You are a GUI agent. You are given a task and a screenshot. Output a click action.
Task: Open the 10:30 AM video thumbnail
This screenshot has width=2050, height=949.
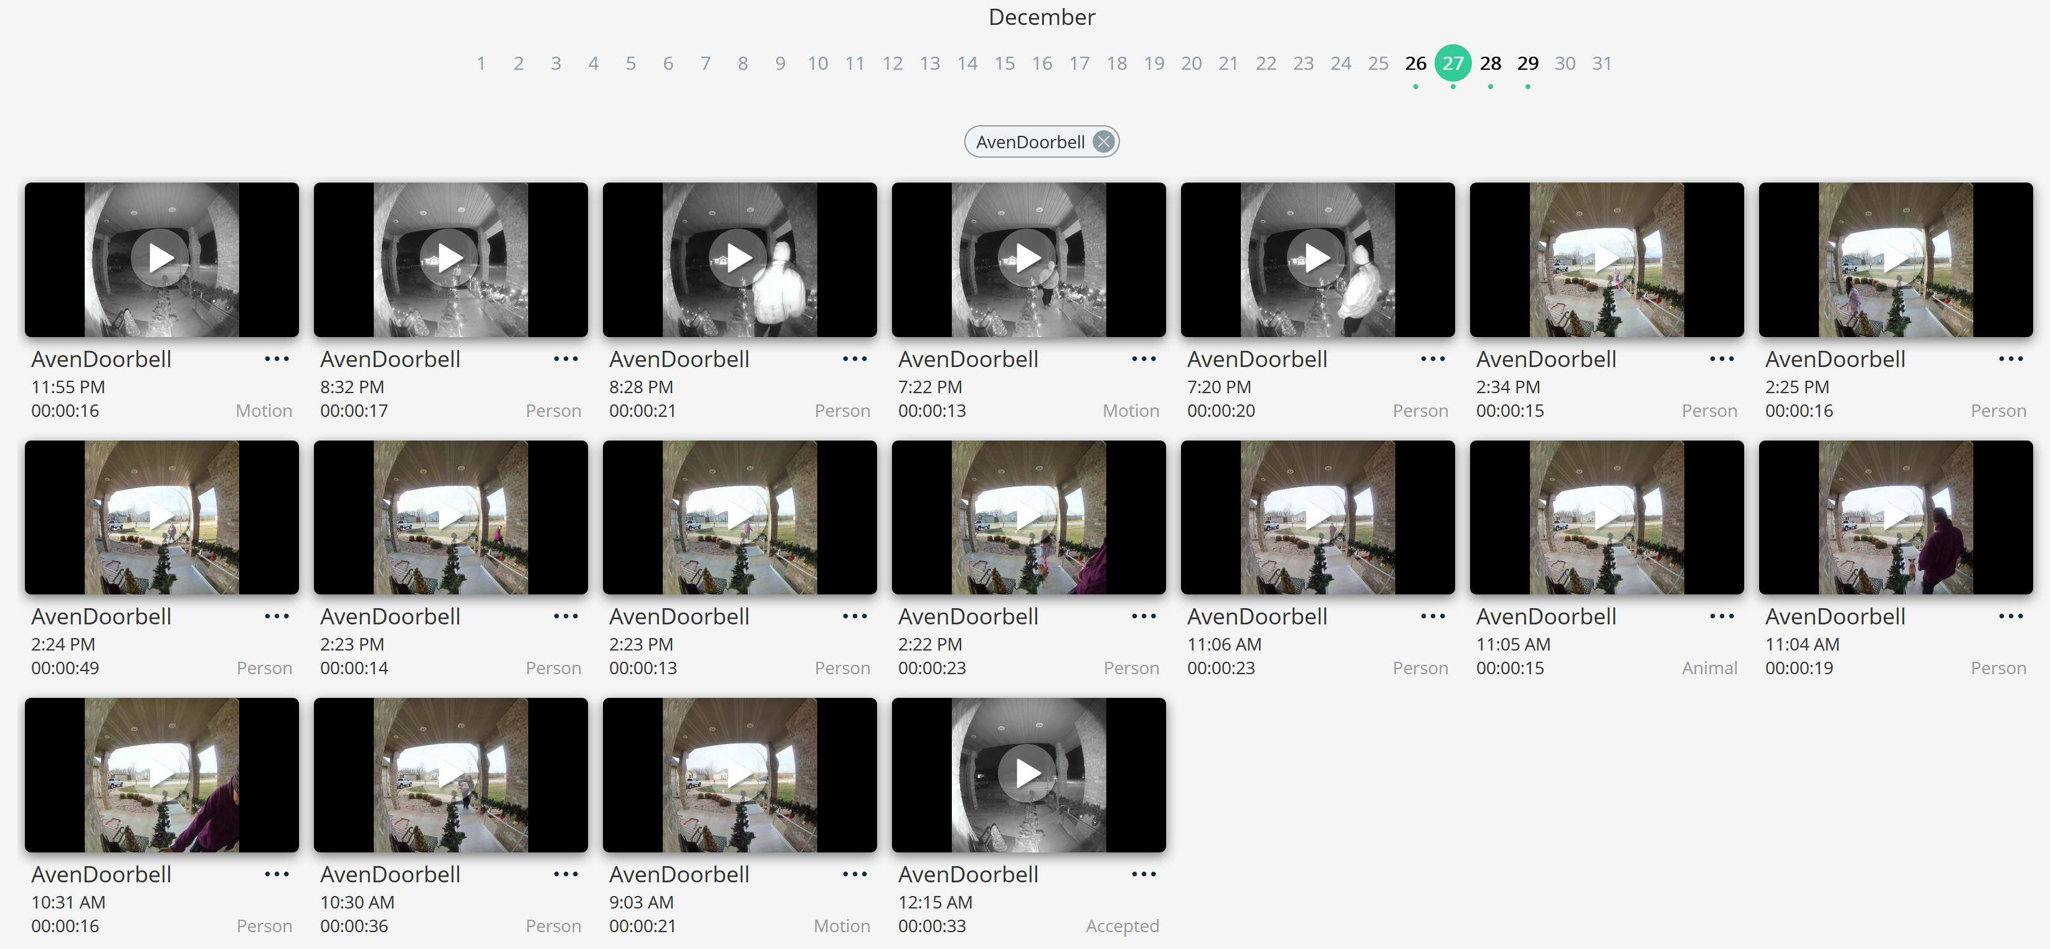(x=450, y=775)
